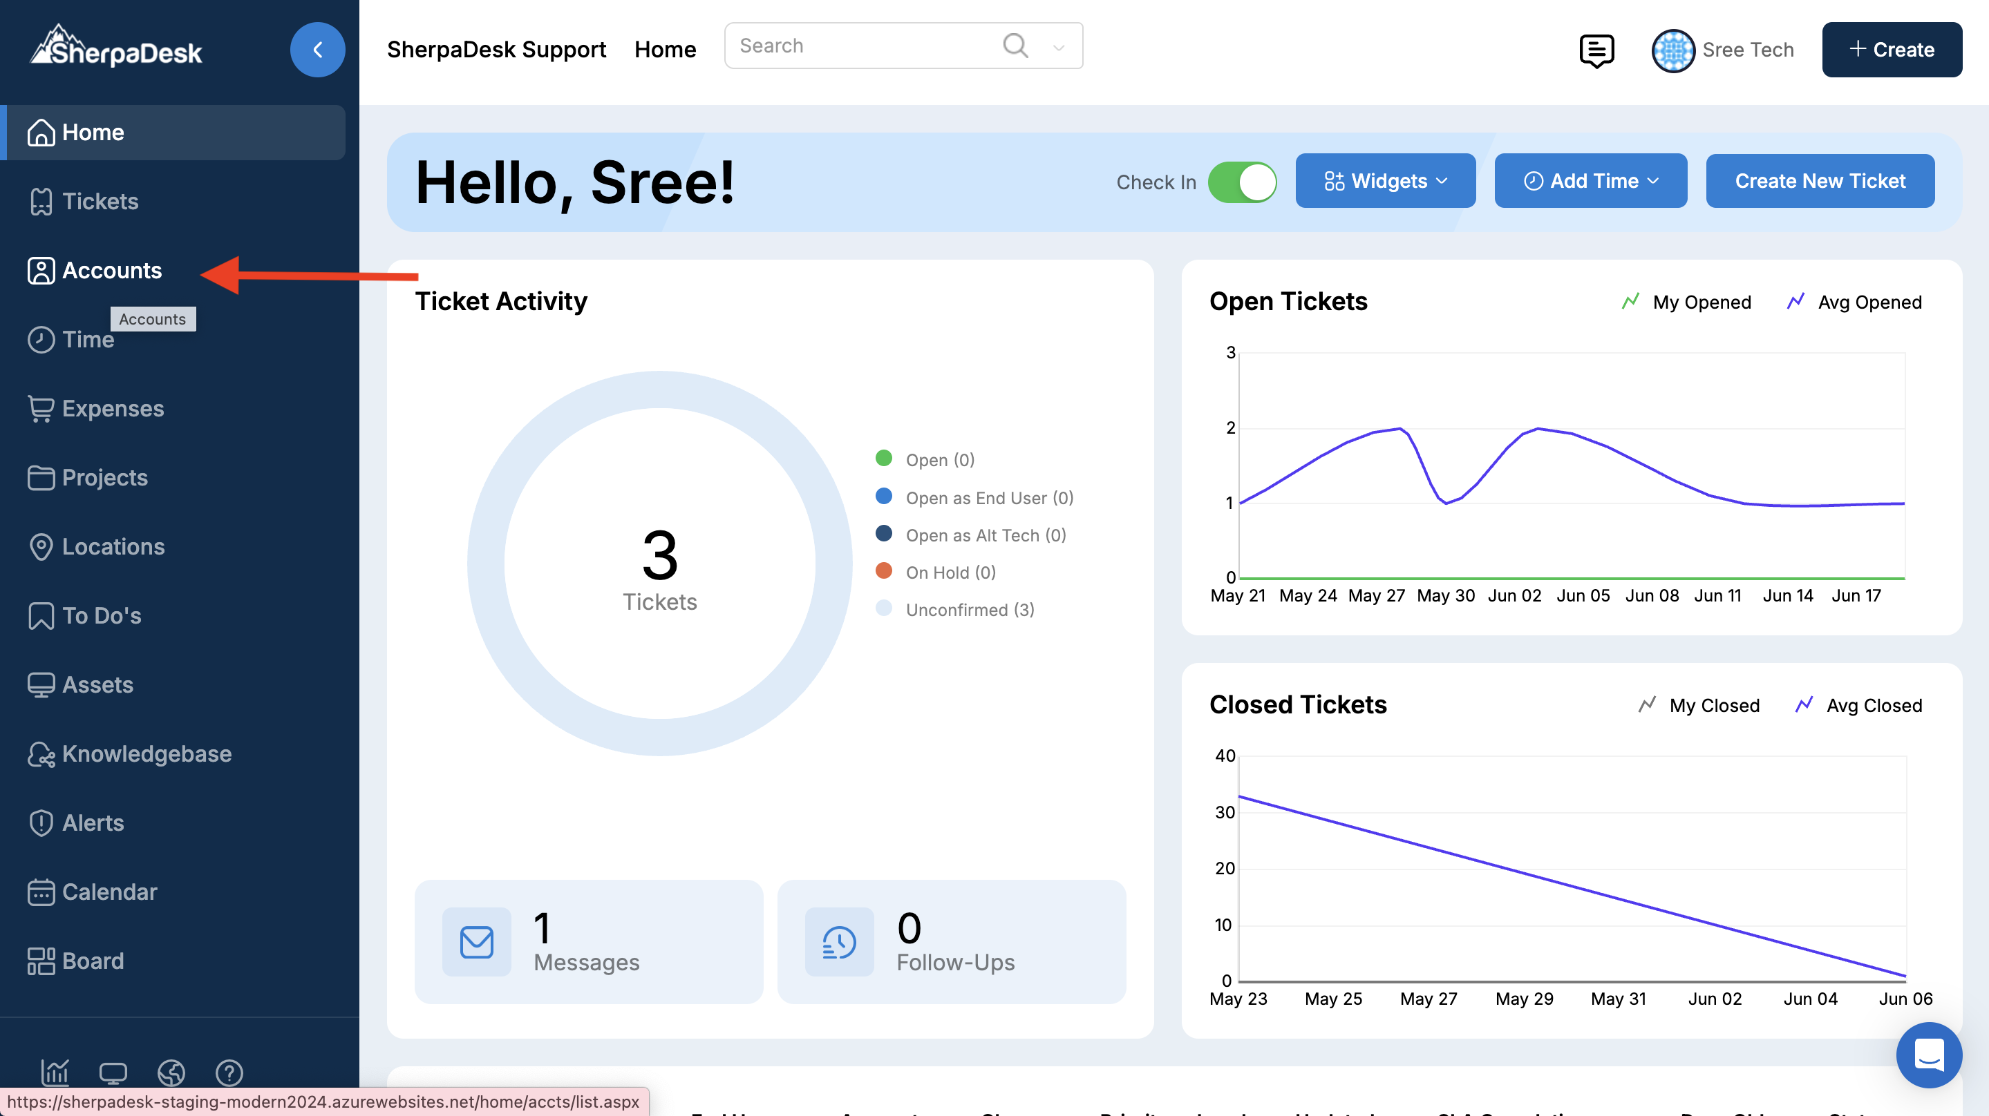Open the Add Time dropdown
Viewport: 1989px width, 1116px height.
(x=1591, y=181)
